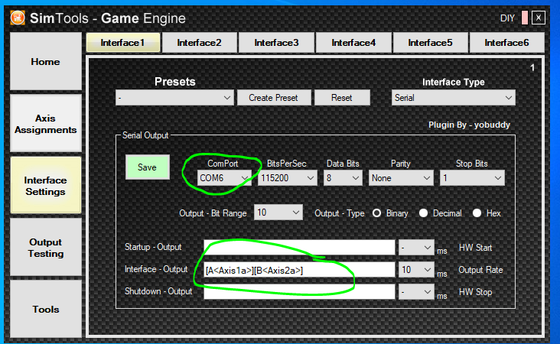Switch to the Interface4 tab
560x344 pixels.
353,43
